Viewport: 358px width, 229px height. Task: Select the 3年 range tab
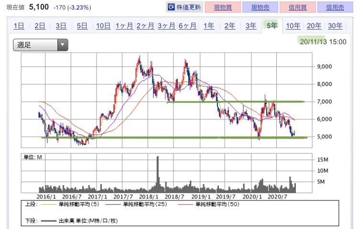coord(251,26)
